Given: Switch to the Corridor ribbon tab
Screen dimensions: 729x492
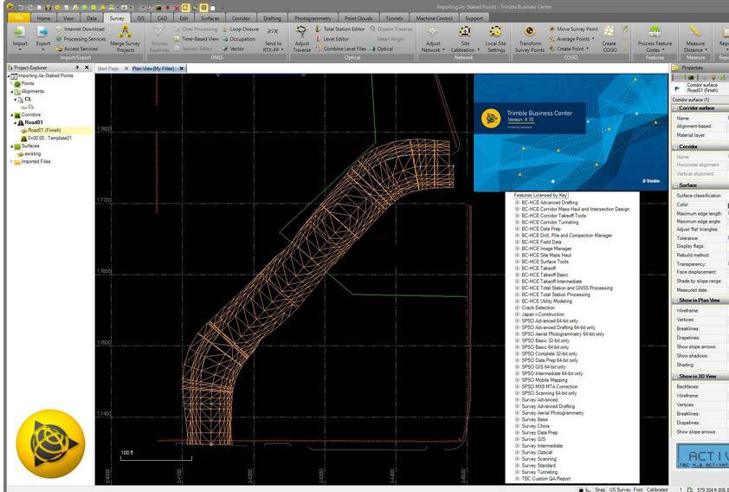Looking at the screenshot, I should click(241, 18).
